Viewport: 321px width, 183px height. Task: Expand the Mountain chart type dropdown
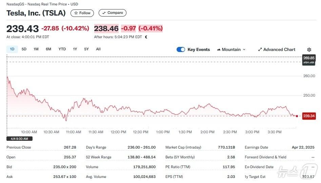pyautogui.click(x=231, y=50)
